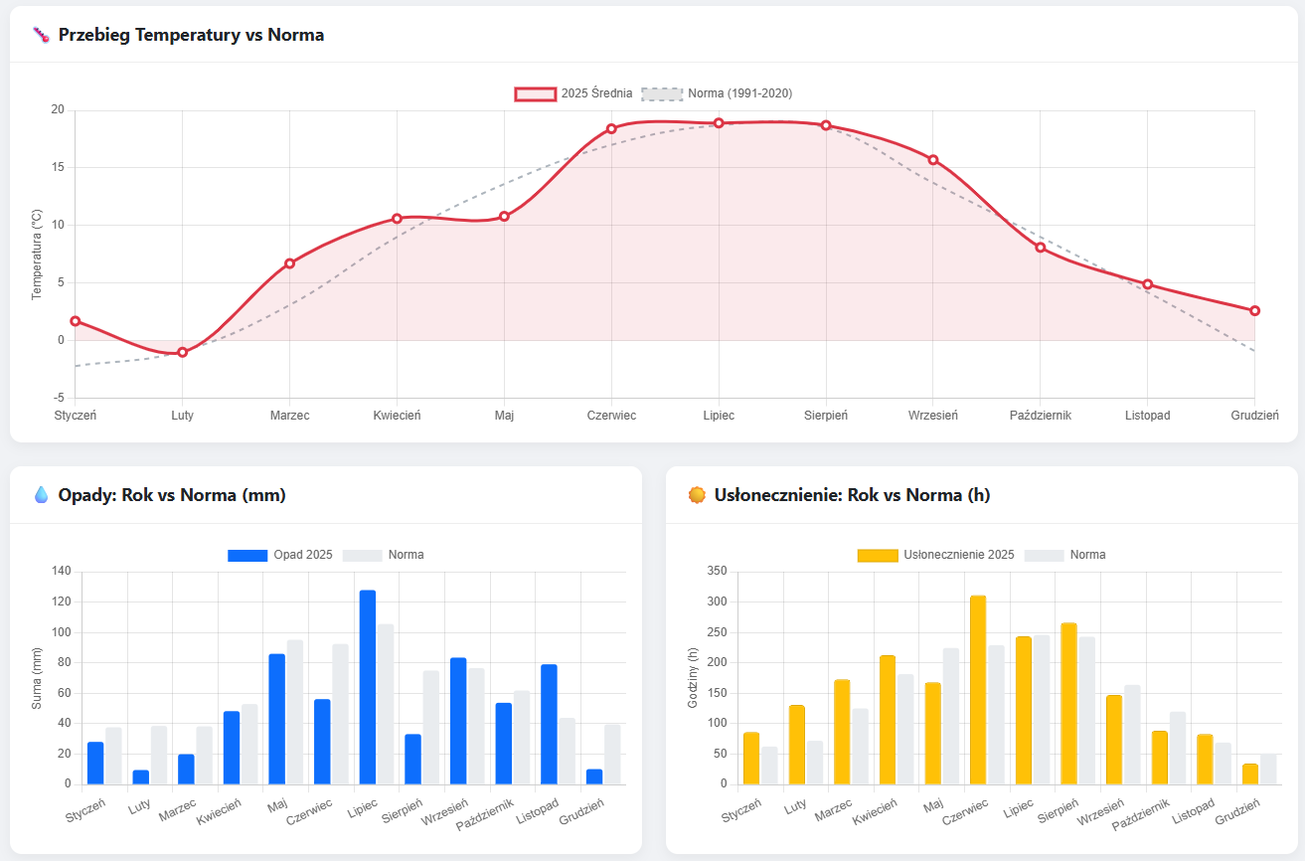Select the yellow Sierpień sunshine bar
Image resolution: width=1305 pixels, height=861 pixels.
coord(1068,703)
